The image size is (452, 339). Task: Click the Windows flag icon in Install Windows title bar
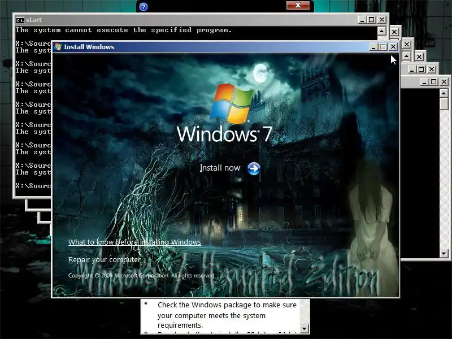click(58, 47)
